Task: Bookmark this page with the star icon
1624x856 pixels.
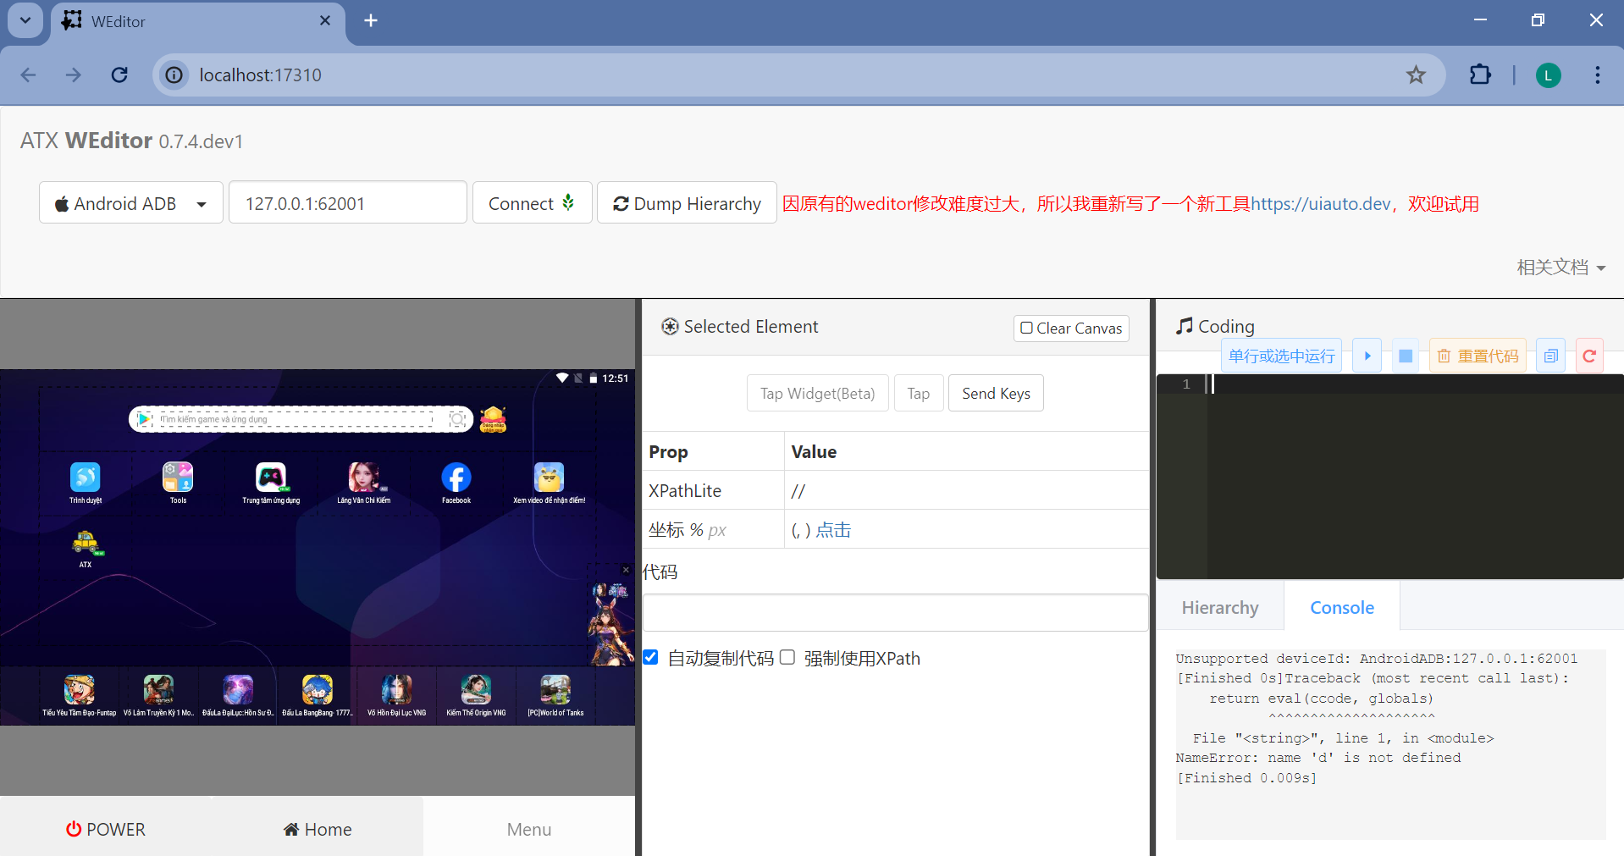Action: [1416, 75]
